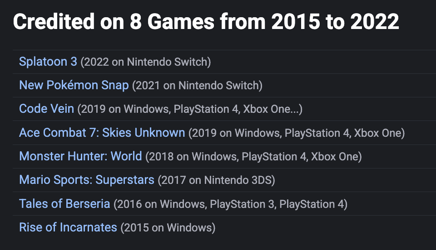This screenshot has width=436, height=250.
Task: Open the Rise of Incarnates link
Action: [x=68, y=227]
